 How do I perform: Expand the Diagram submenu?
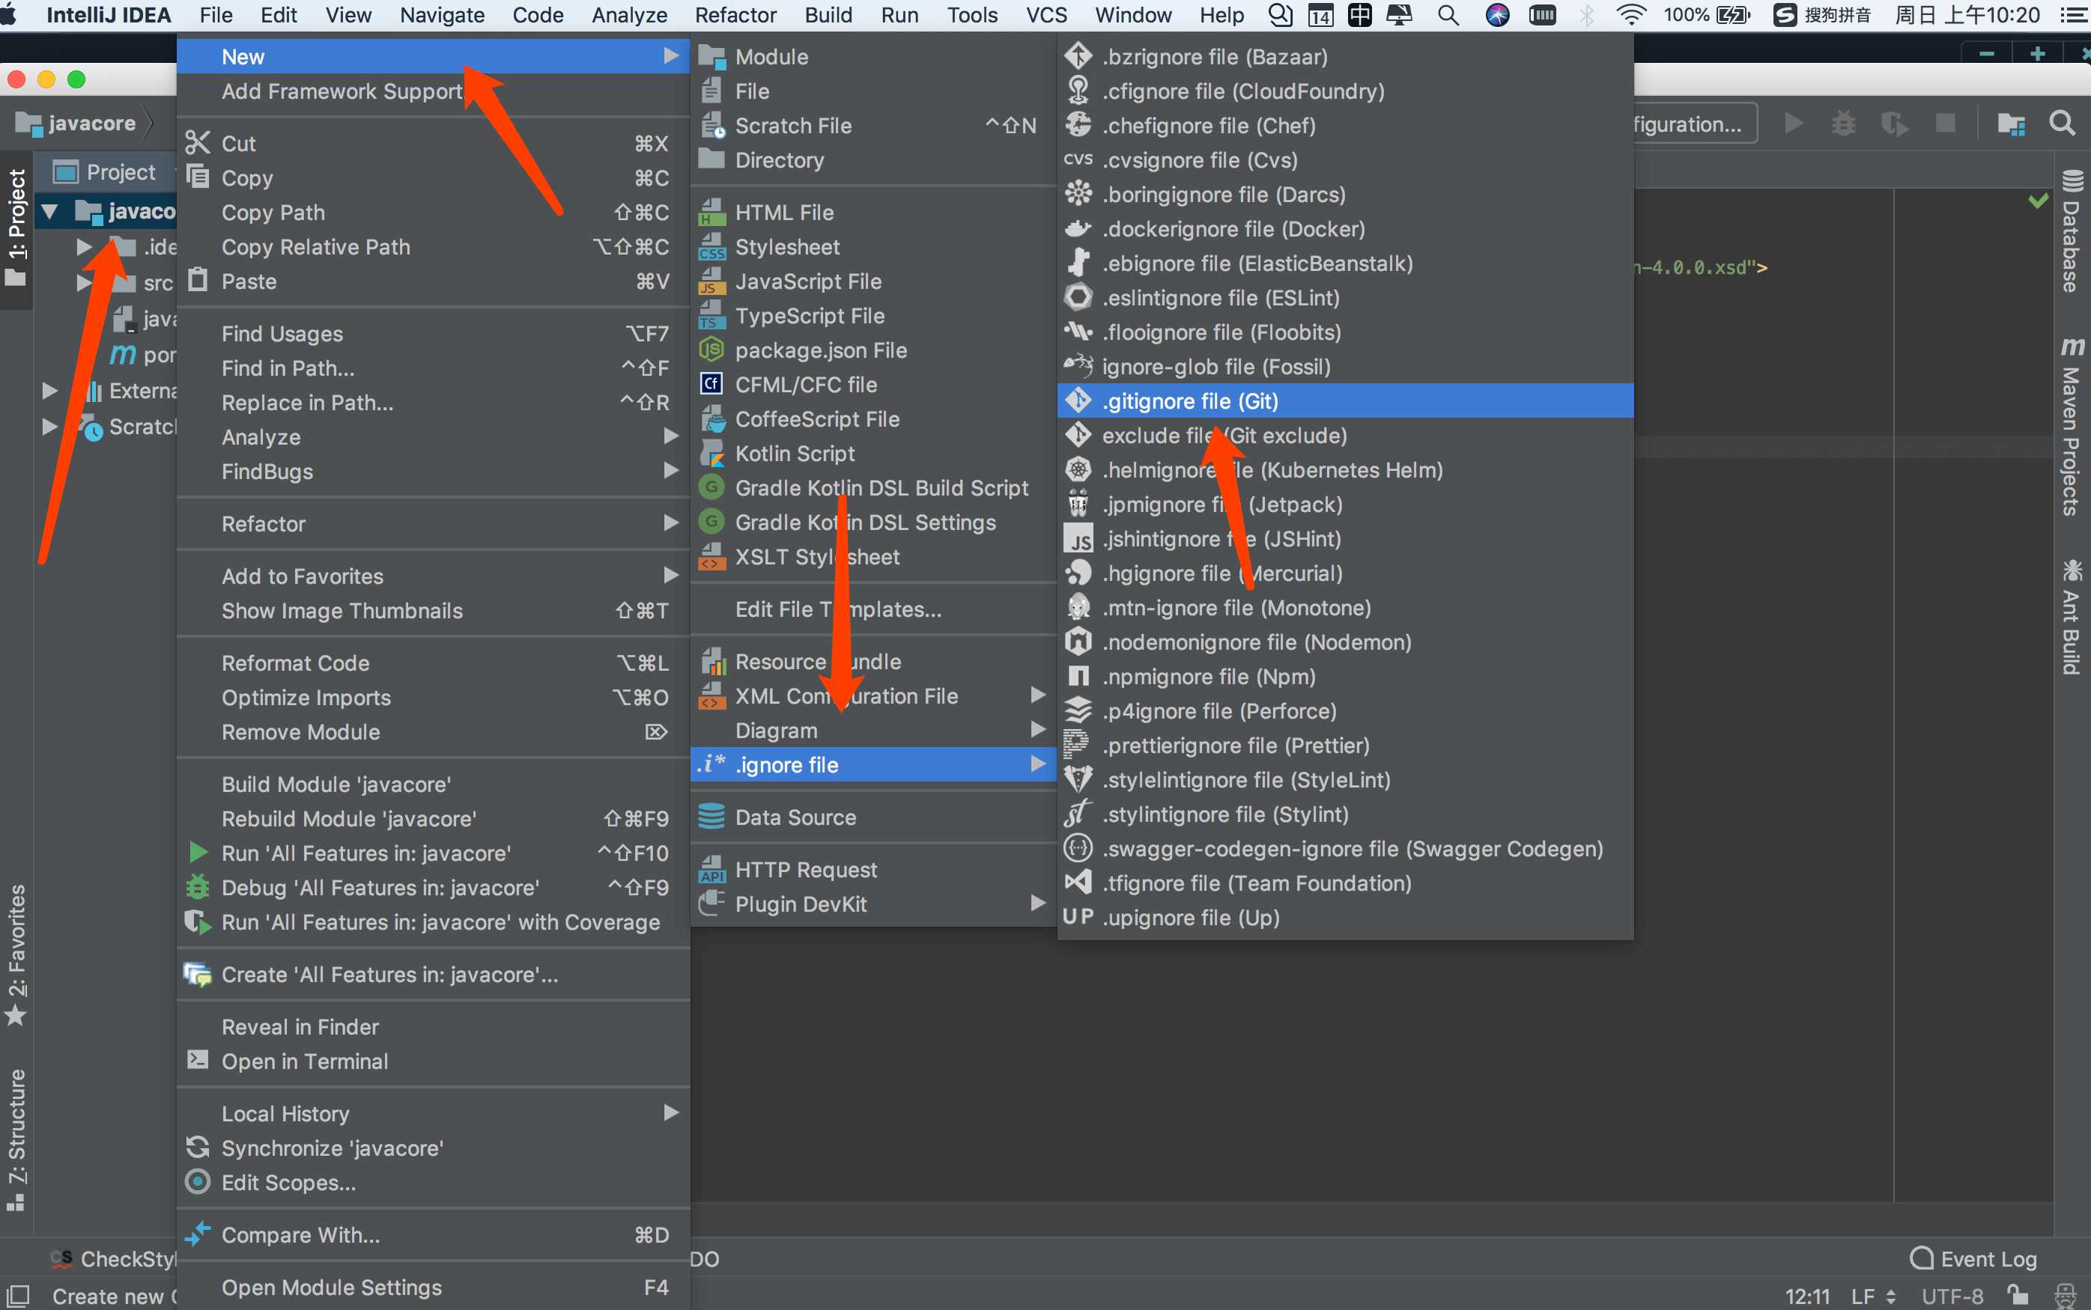coord(873,731)
